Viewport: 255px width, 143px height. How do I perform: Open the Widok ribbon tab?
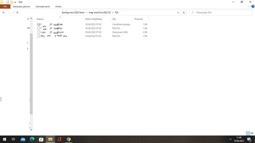pos(58,6)
